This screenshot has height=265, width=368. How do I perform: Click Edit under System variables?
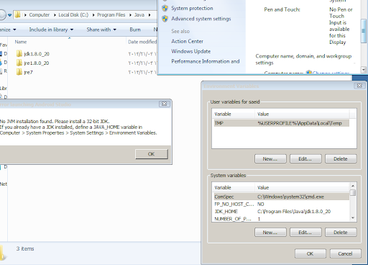tap(305, 233)
